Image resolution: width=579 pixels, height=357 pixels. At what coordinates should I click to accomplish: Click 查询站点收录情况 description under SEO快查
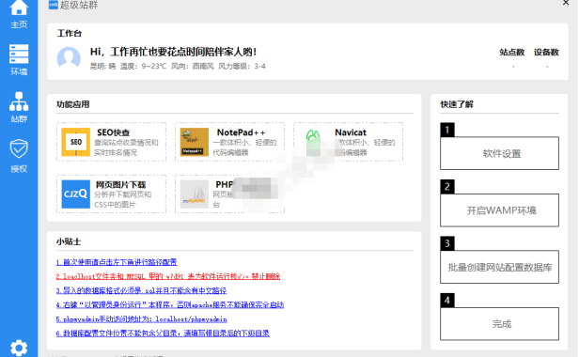(x=126, y=147)
